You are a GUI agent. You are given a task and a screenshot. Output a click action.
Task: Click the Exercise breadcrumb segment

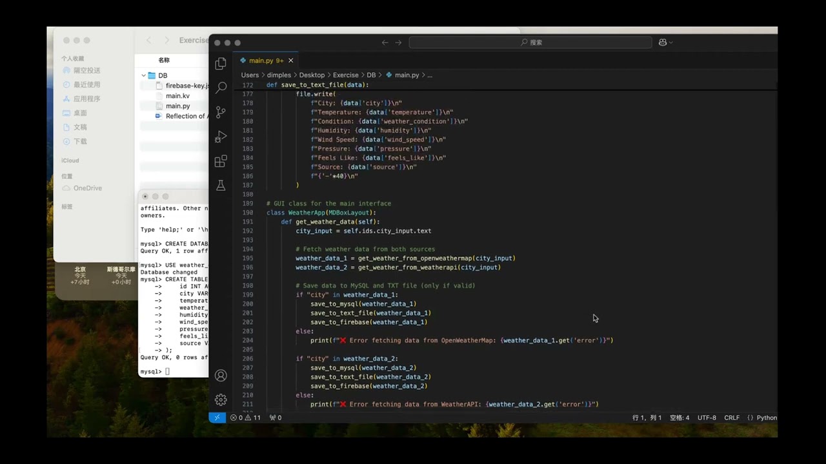click(x=346, y=75)
